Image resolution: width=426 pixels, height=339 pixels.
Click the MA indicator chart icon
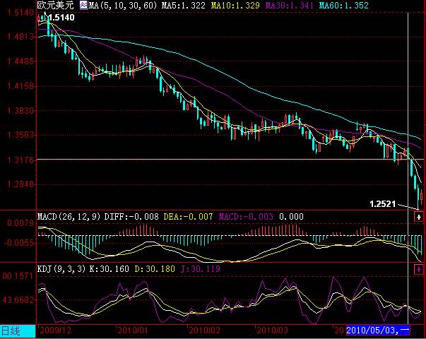point(83,5)
